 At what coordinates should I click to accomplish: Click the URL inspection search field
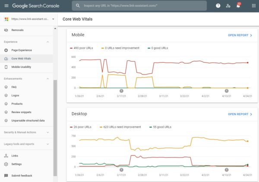point(139,6)
